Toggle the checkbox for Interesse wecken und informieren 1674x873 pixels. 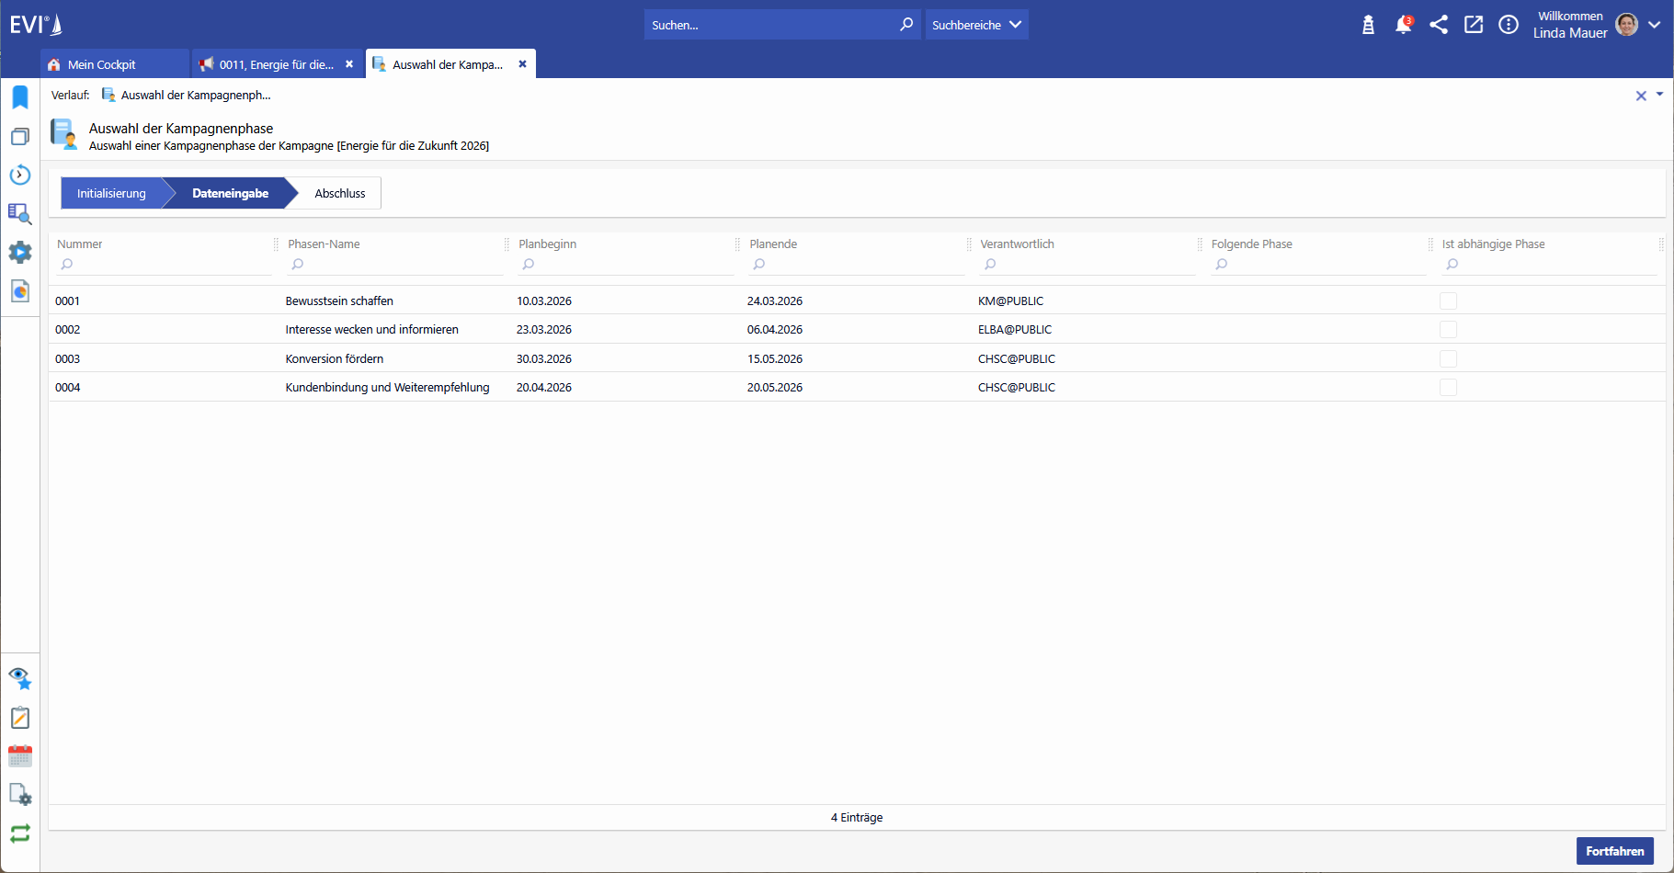tap(1448, 330)
